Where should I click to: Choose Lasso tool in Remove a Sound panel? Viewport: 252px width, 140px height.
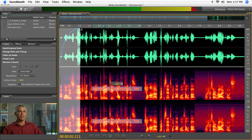point(37,66)
